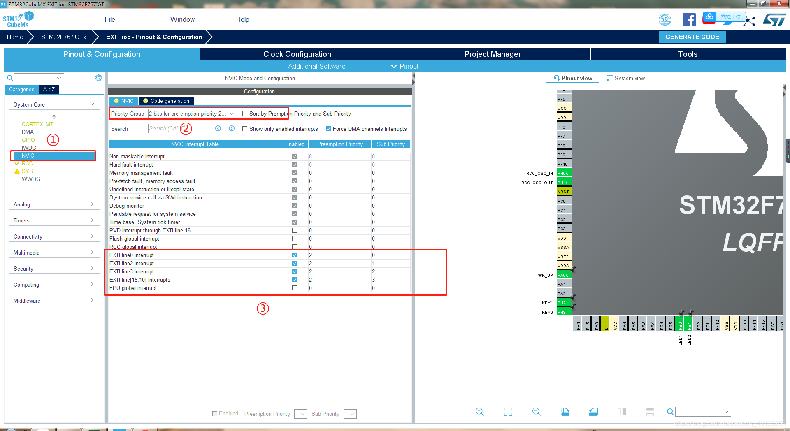Open Additional Software
790x431 pixels.
pyautogui.click(x=316, y=66)
